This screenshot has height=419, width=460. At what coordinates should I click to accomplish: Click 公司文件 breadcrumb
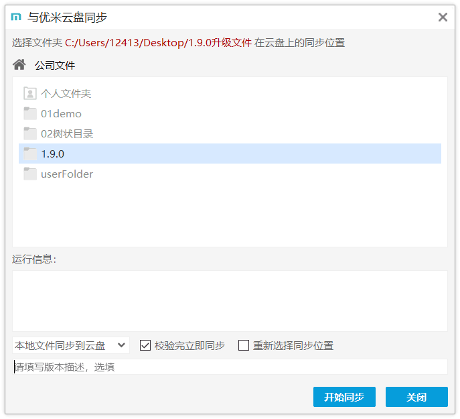click(x=55, y=65)
